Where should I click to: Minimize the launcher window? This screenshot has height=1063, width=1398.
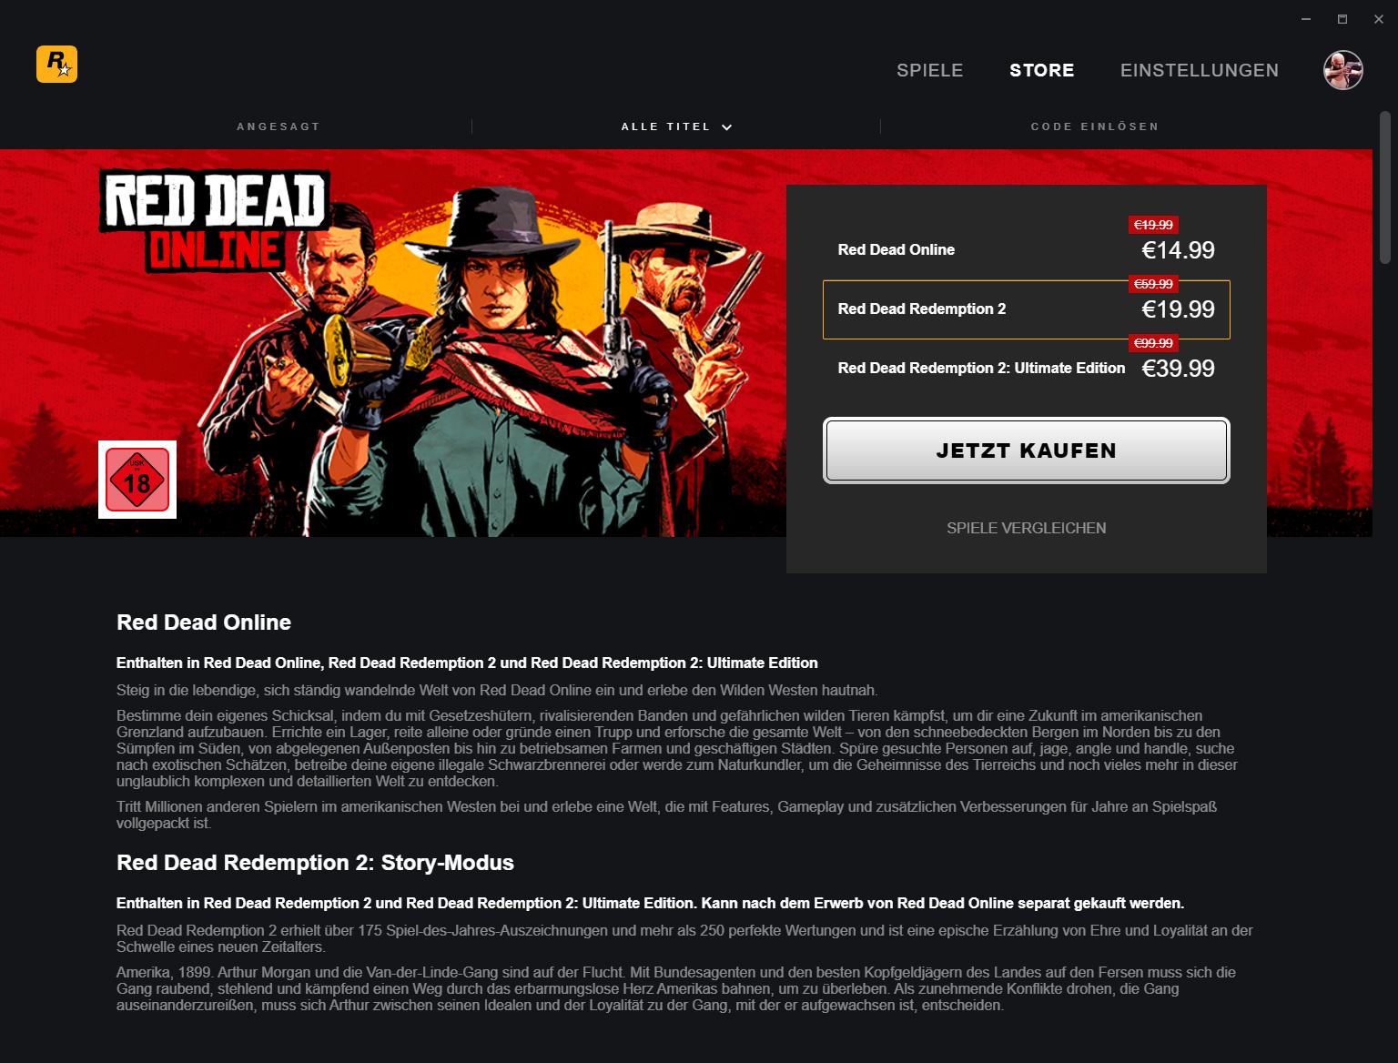[1306, 19]
